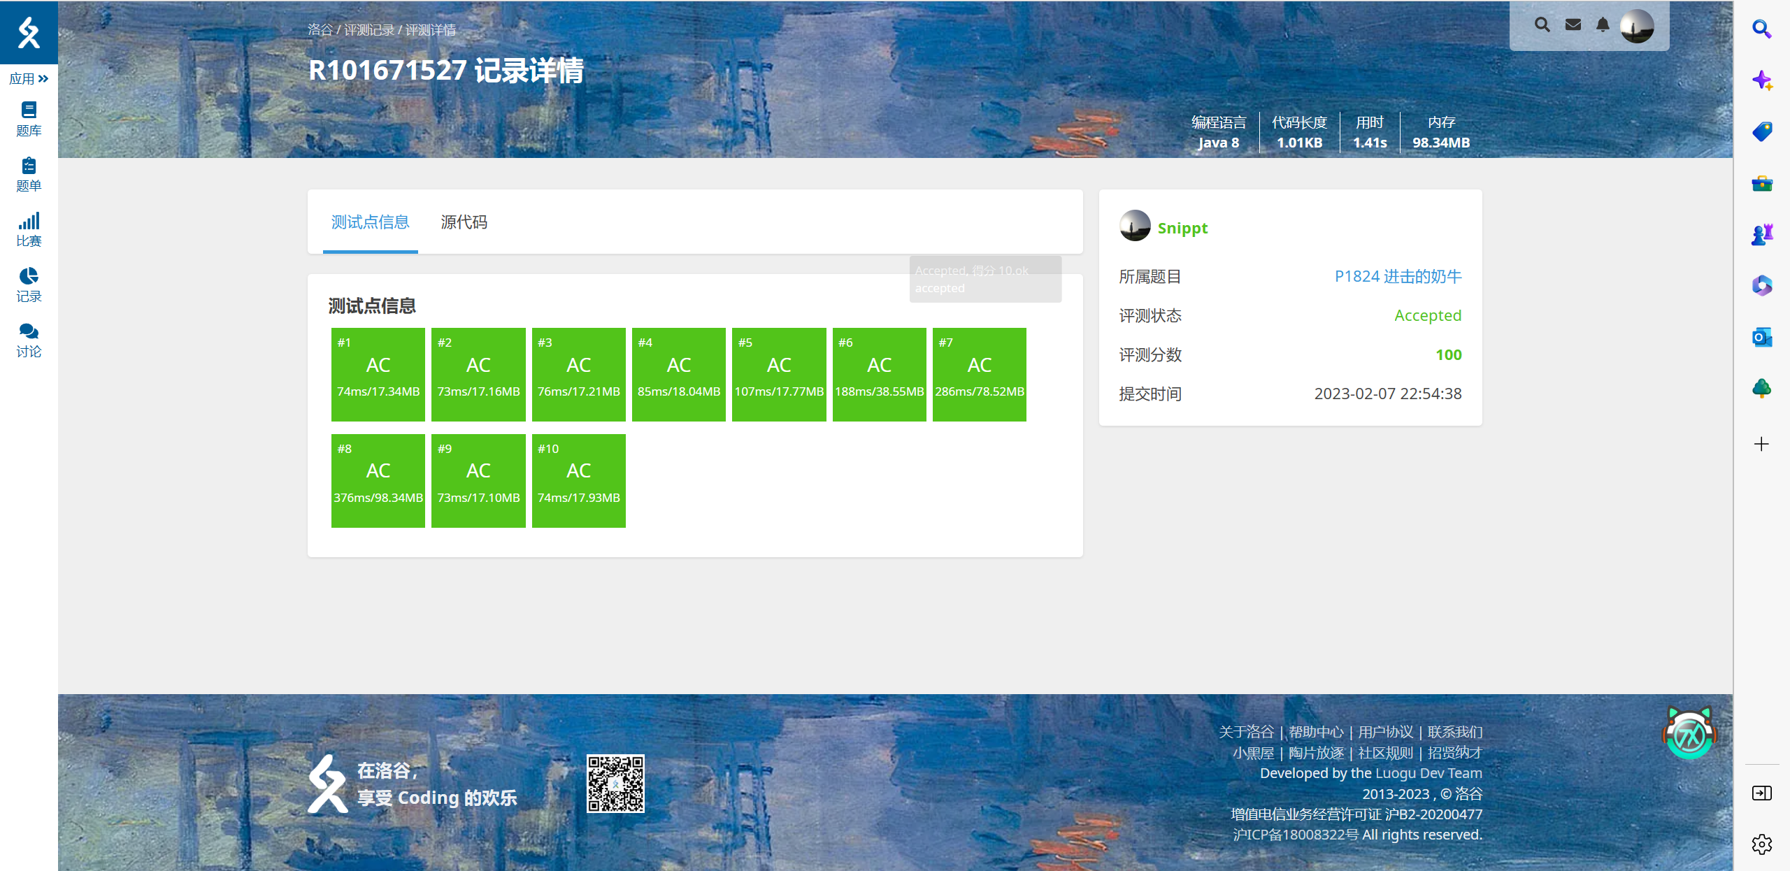Expand the 应用 menu via its chevron
Screen dimensions: 1790x871
[x=41, y=79]
